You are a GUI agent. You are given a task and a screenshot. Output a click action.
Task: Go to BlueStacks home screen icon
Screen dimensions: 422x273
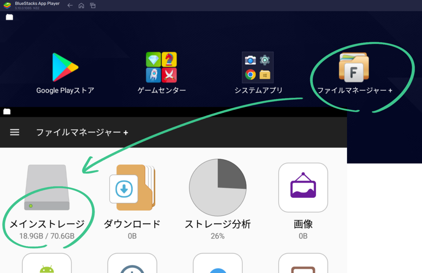point(81,6)
